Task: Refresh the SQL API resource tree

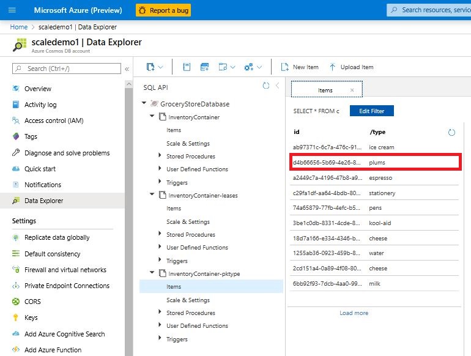Action: pos(266,86)
